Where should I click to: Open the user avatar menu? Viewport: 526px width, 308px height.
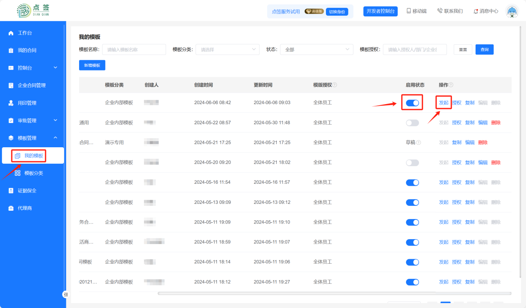click(x=512, y=11)
